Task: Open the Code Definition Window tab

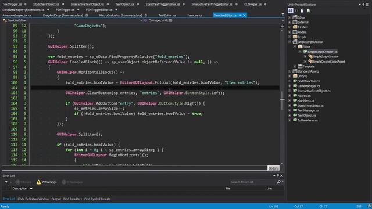Action: (33, 199)
